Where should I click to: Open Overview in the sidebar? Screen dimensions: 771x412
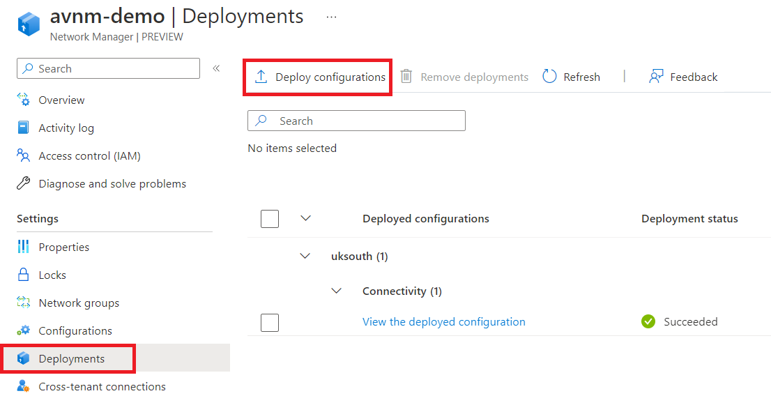pos(61,100)
